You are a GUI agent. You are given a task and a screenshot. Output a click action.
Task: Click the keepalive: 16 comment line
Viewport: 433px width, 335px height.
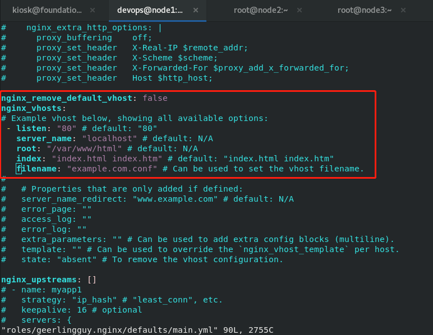pos(72,310)
